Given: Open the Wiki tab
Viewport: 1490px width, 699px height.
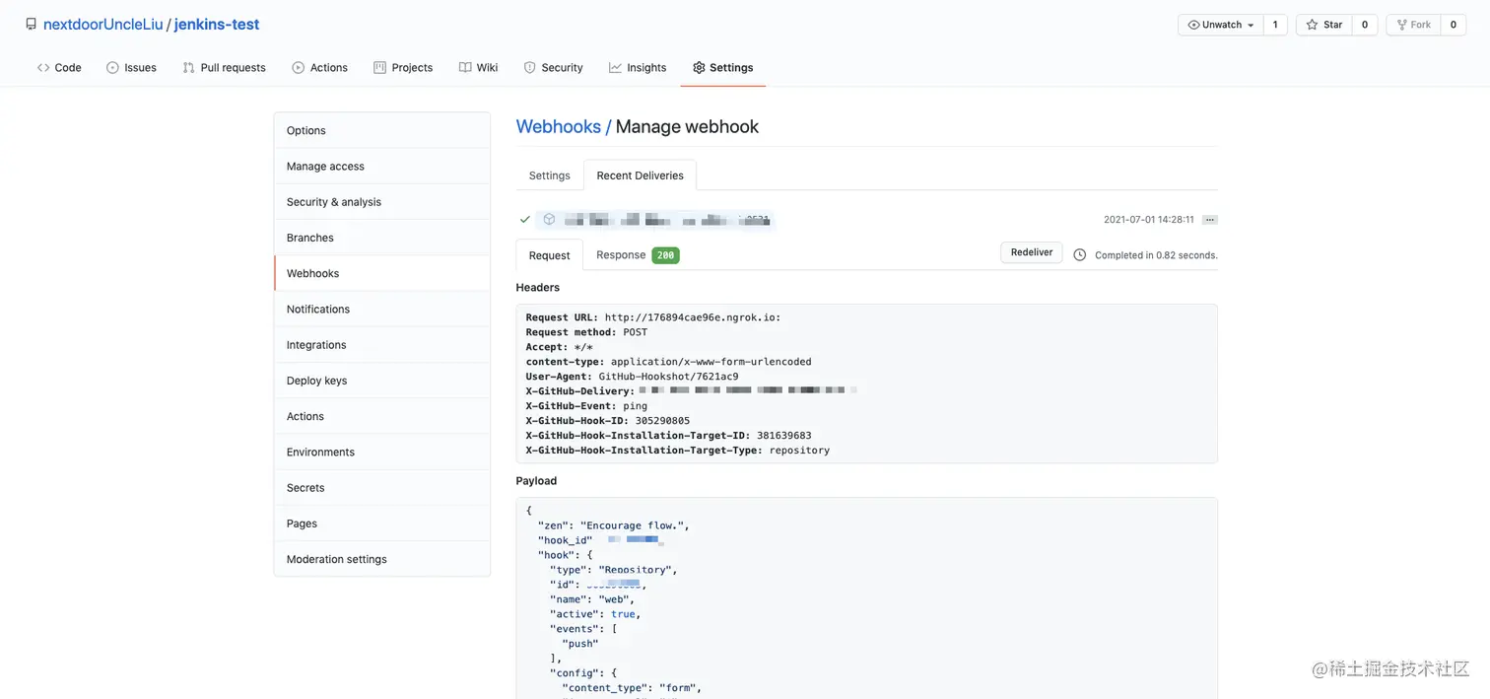Looking at the screenshot, I should pyautogui.click(x=478, y=67).
